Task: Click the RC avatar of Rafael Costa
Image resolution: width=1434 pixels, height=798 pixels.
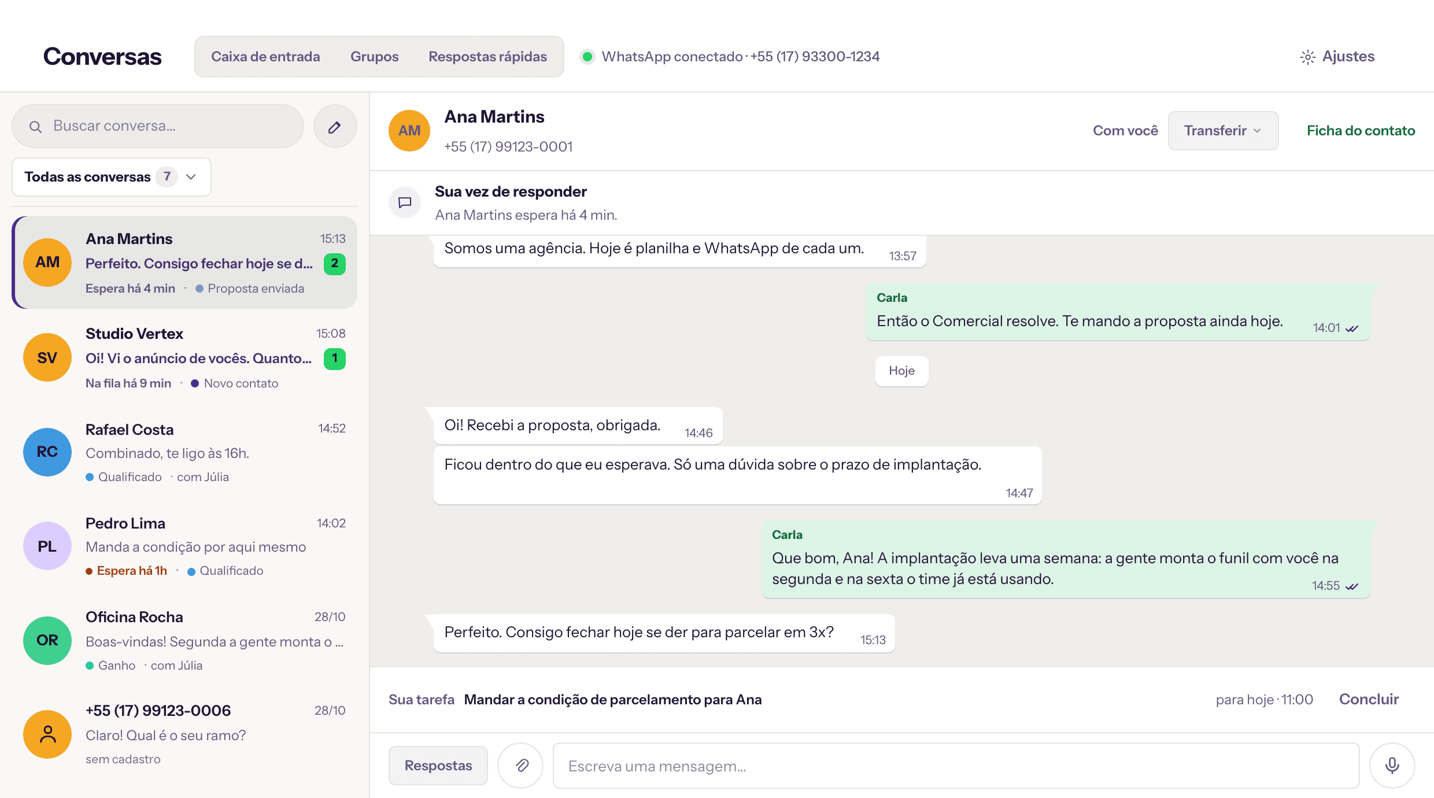Action: (x=47, y=452)
